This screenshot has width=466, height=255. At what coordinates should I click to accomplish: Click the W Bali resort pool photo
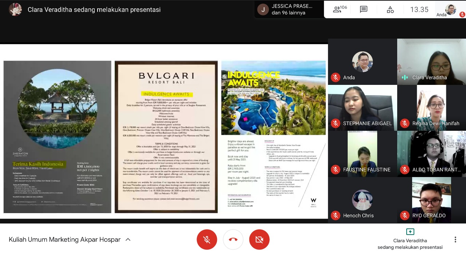point(273,98)
